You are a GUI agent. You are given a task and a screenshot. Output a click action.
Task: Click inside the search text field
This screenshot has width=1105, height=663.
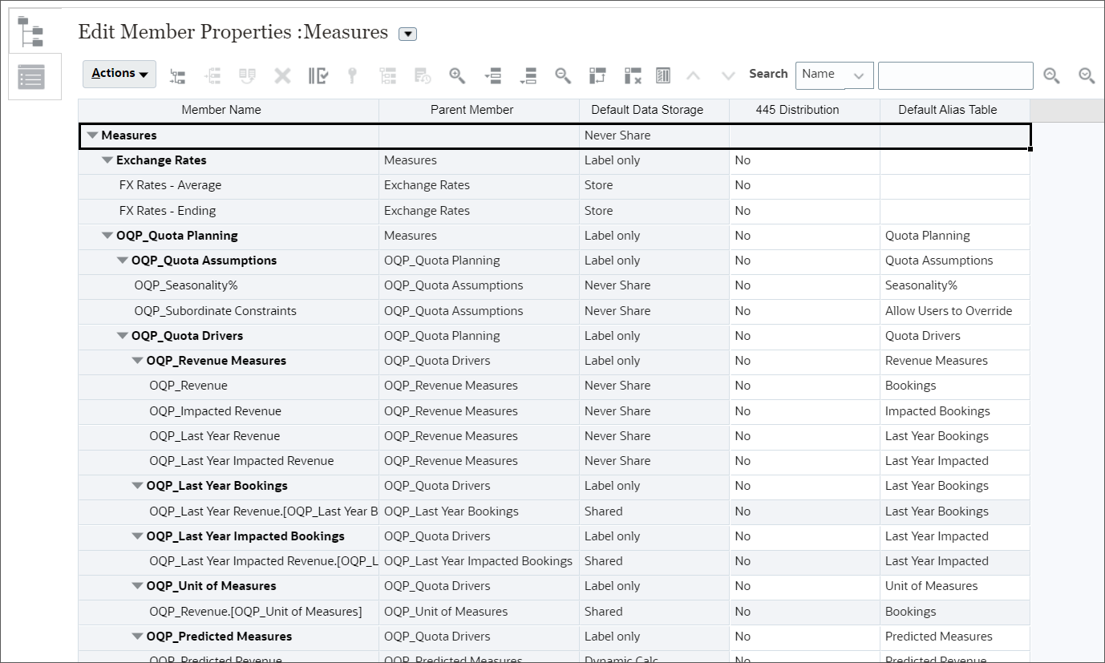pyautogui.click(x=954, y=75)
